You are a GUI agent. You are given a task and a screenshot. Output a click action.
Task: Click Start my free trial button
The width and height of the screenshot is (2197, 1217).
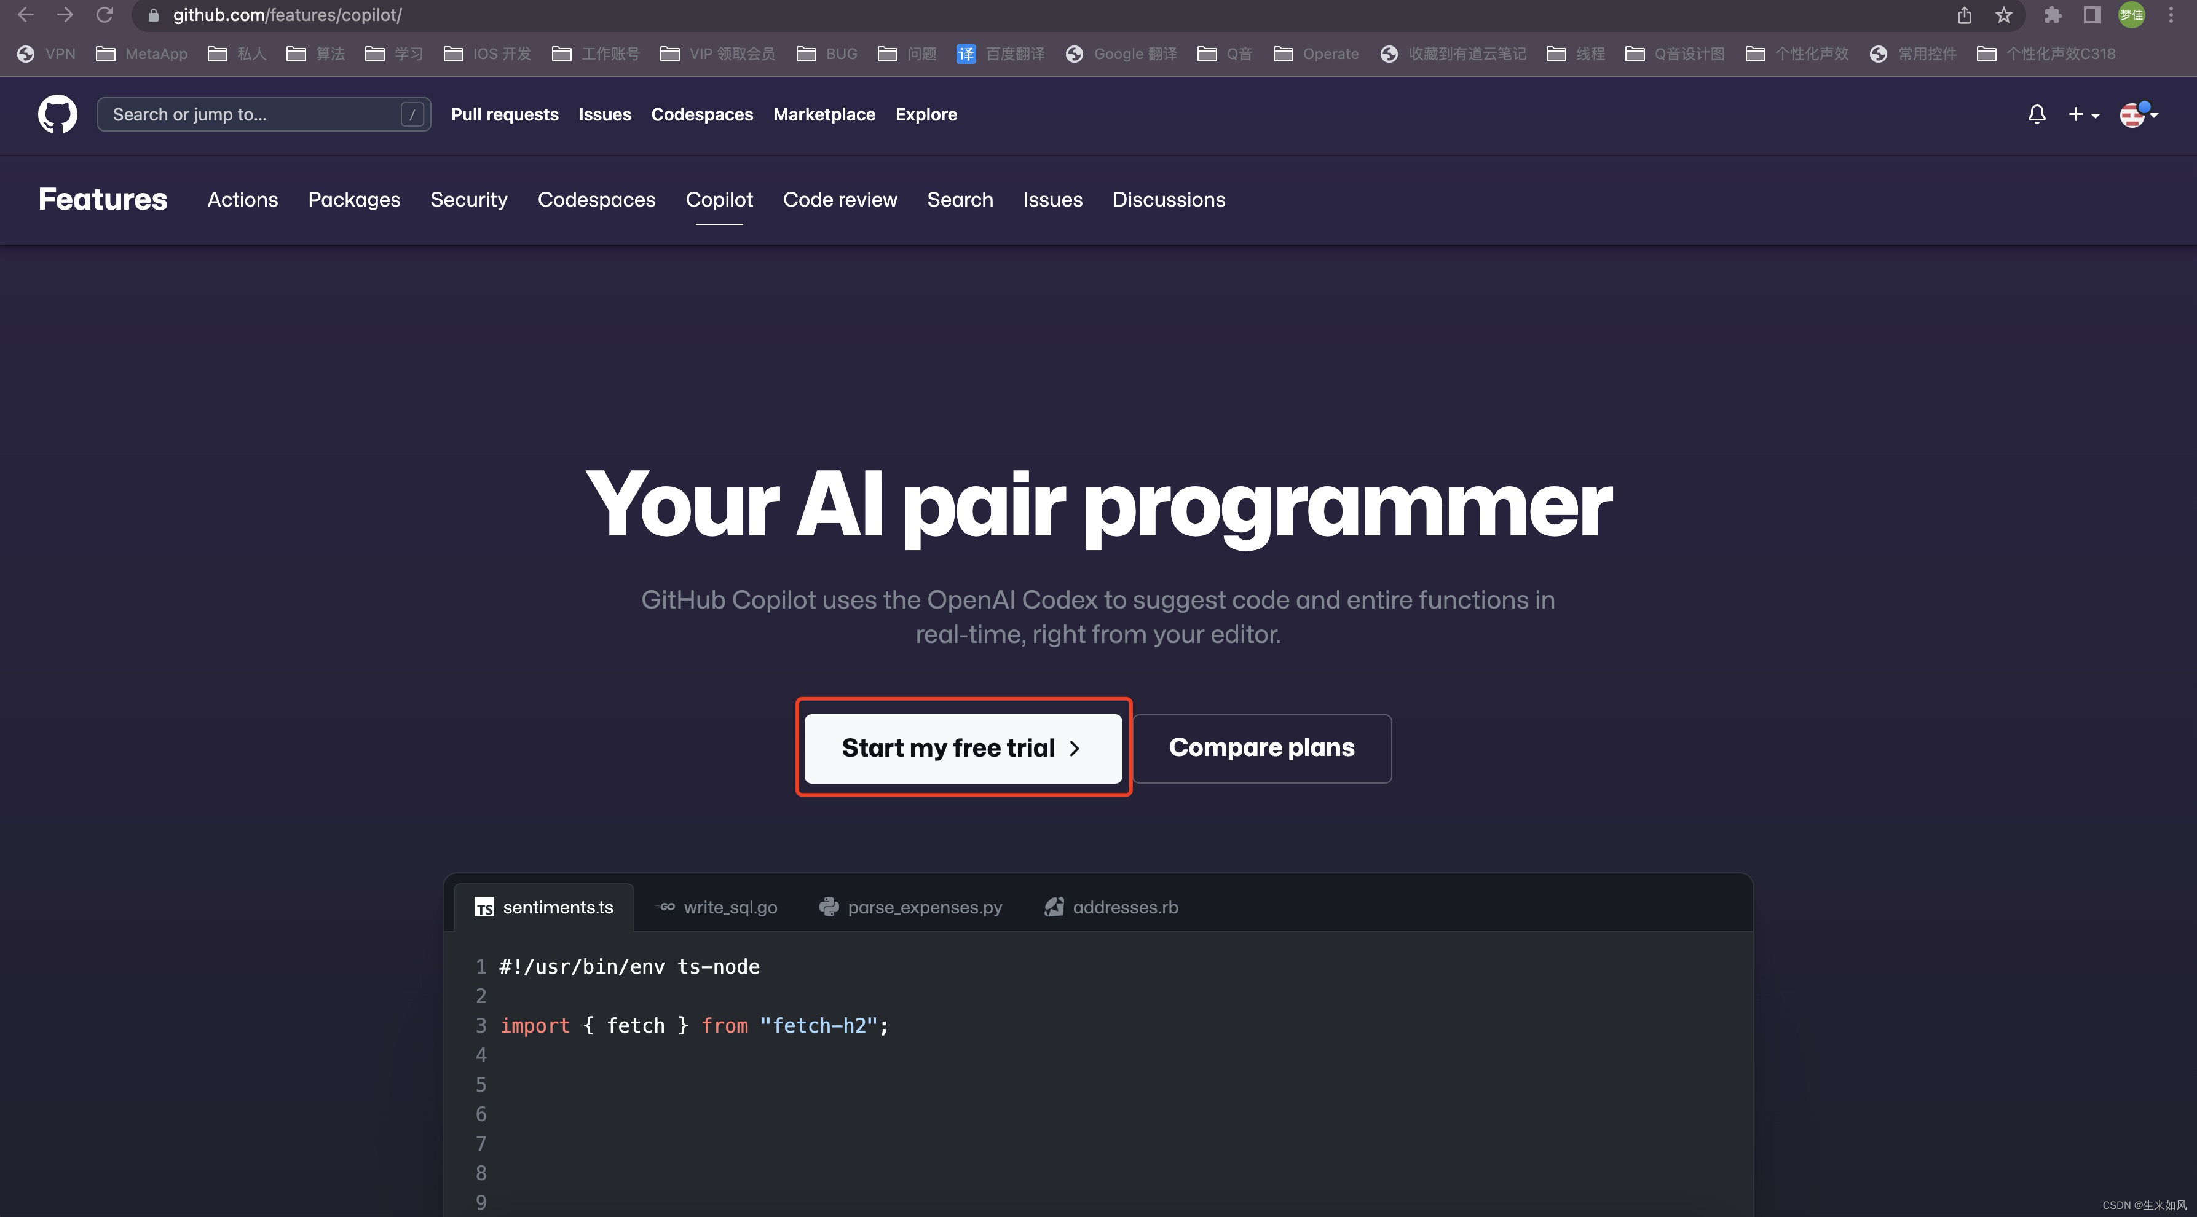point(963,748)
